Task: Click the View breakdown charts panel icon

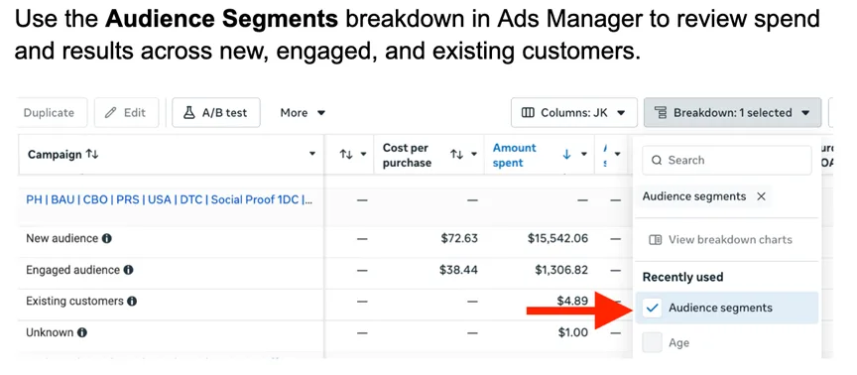Action: point(655,240)
